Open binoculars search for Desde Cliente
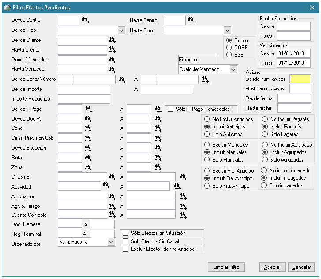 click(112, 40)
